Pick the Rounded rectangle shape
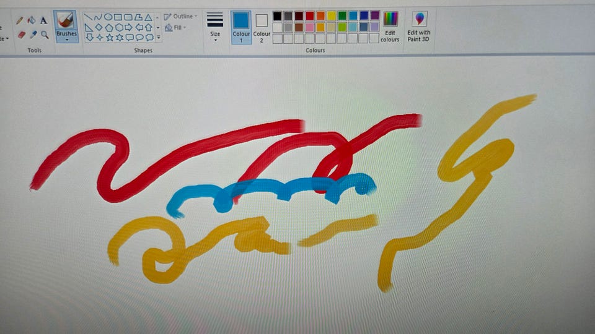Viewport: 595px width, 334px height. (128, 17)
